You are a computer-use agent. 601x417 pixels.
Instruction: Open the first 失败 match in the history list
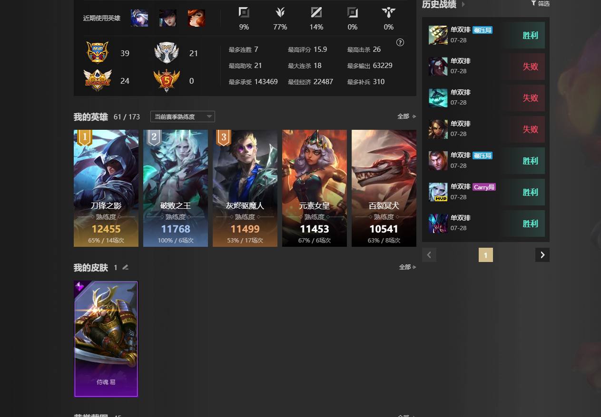tap(486, 67)
